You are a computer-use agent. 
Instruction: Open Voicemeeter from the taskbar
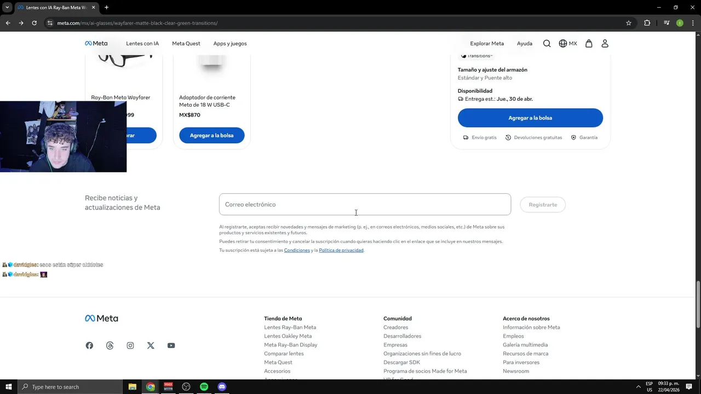168,387
